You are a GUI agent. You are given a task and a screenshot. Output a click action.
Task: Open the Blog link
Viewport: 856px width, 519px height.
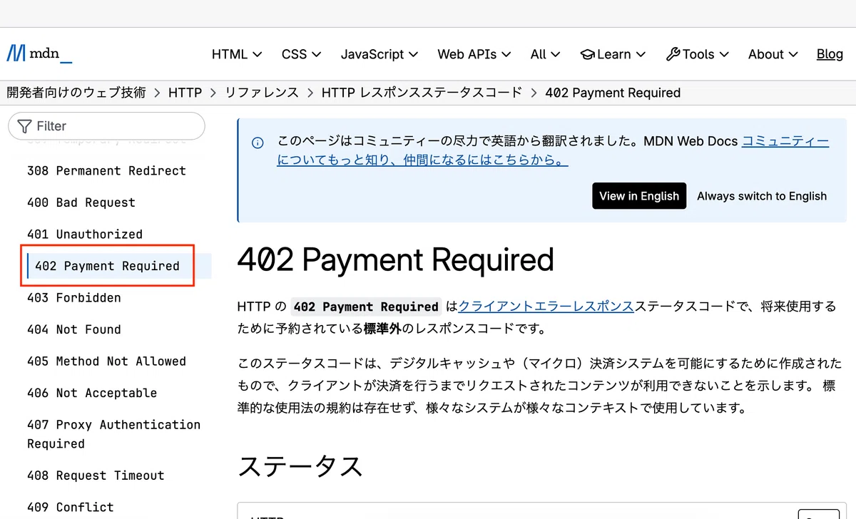pos(830,54)
